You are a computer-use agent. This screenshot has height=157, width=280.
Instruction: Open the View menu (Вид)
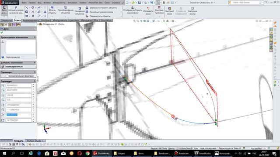[40, 3]
